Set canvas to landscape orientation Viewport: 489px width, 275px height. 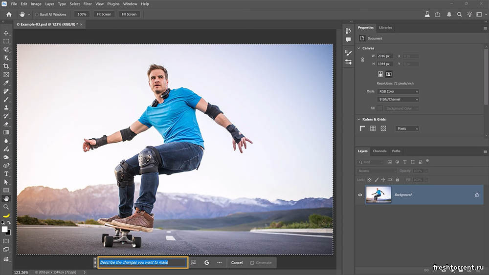(x=389, y=74)
